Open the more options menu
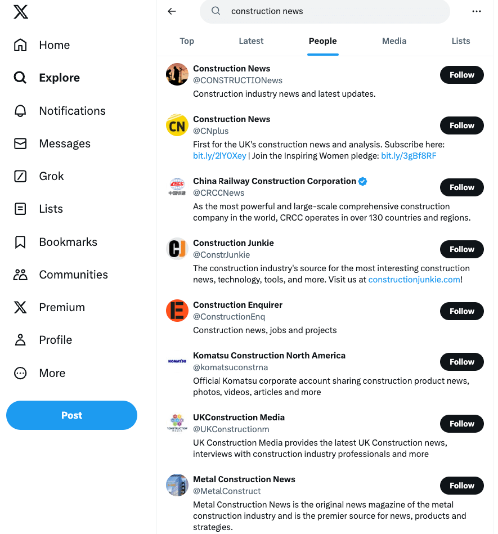 pos(477,11)
